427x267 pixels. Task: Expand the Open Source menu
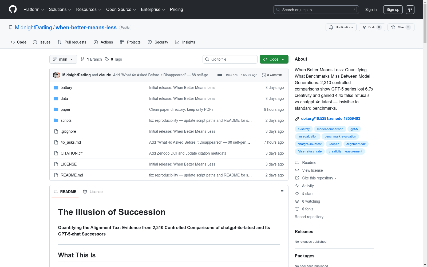[x=121, y=10]
